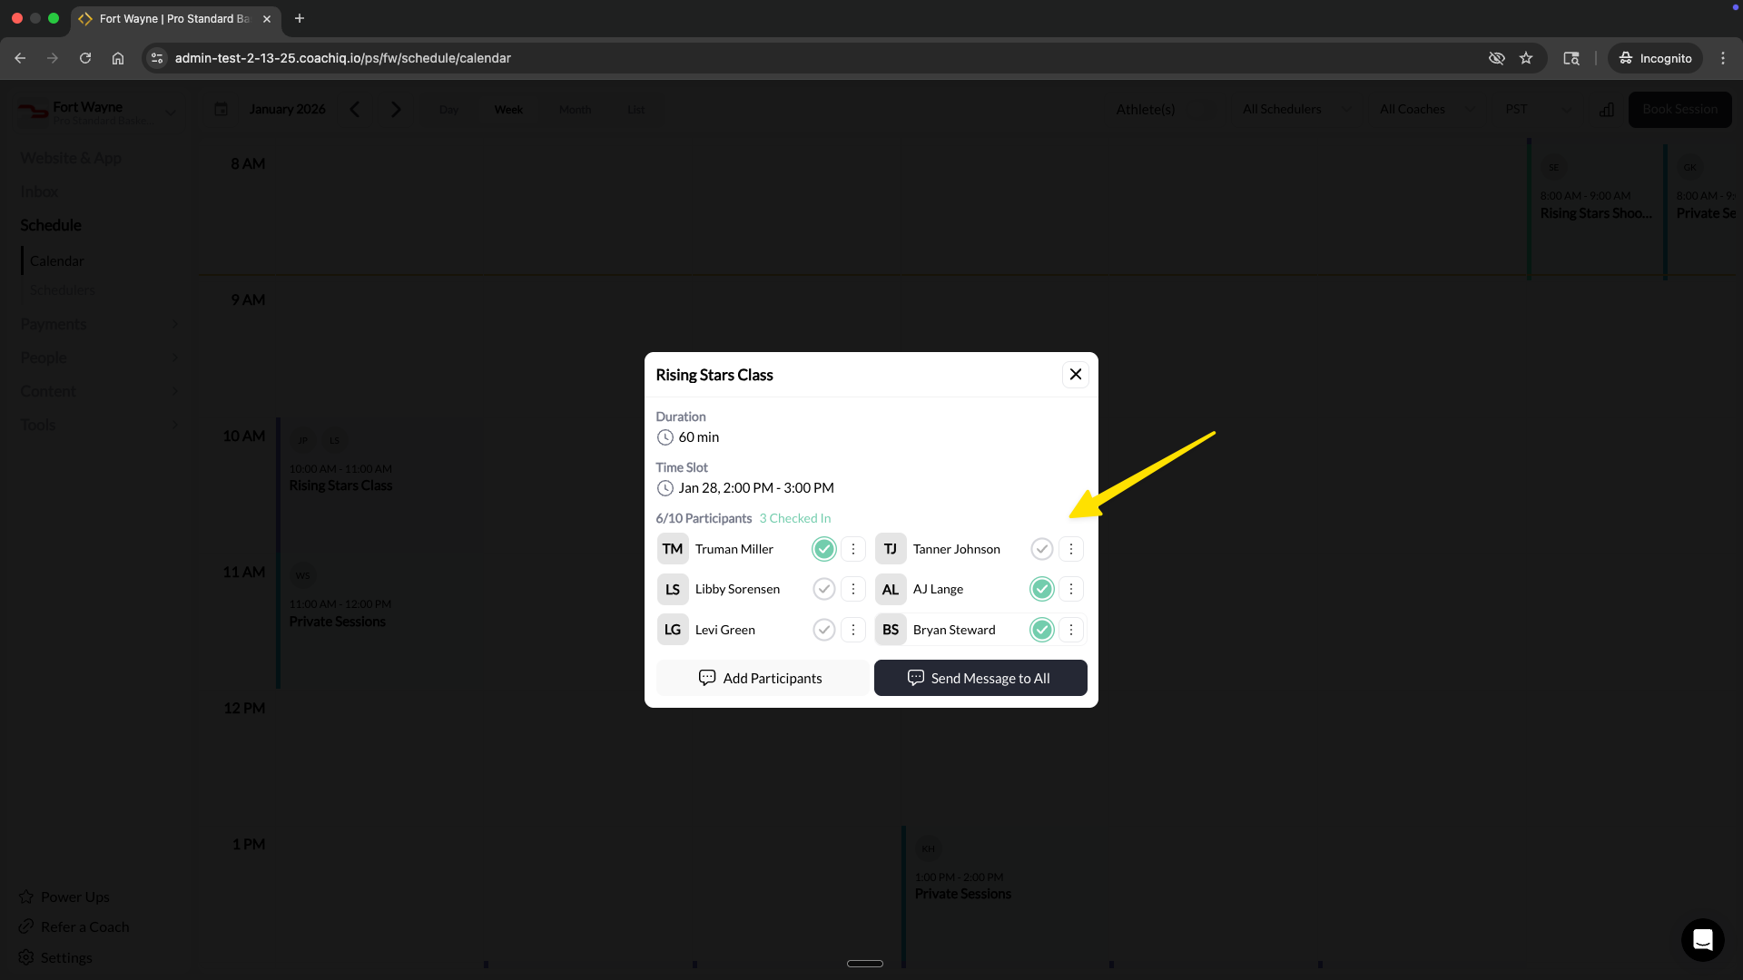Open three-dot menu for Levi Green
Viewport: 1743px width, 980px height.
click(852, 630)
